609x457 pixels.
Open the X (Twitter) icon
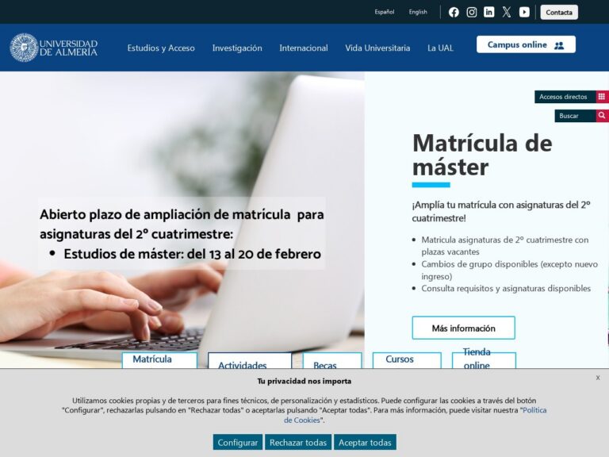(x=507, y=12)
